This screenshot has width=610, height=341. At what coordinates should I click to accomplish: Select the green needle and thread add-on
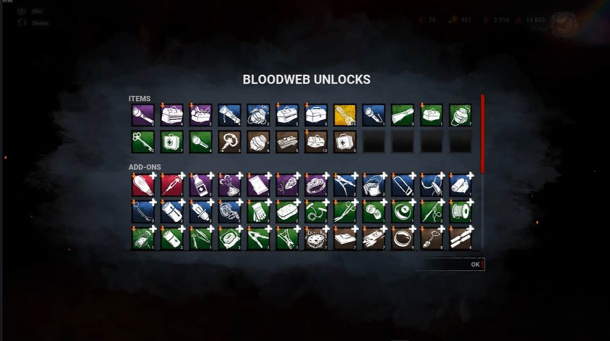[x=431, y=212]
